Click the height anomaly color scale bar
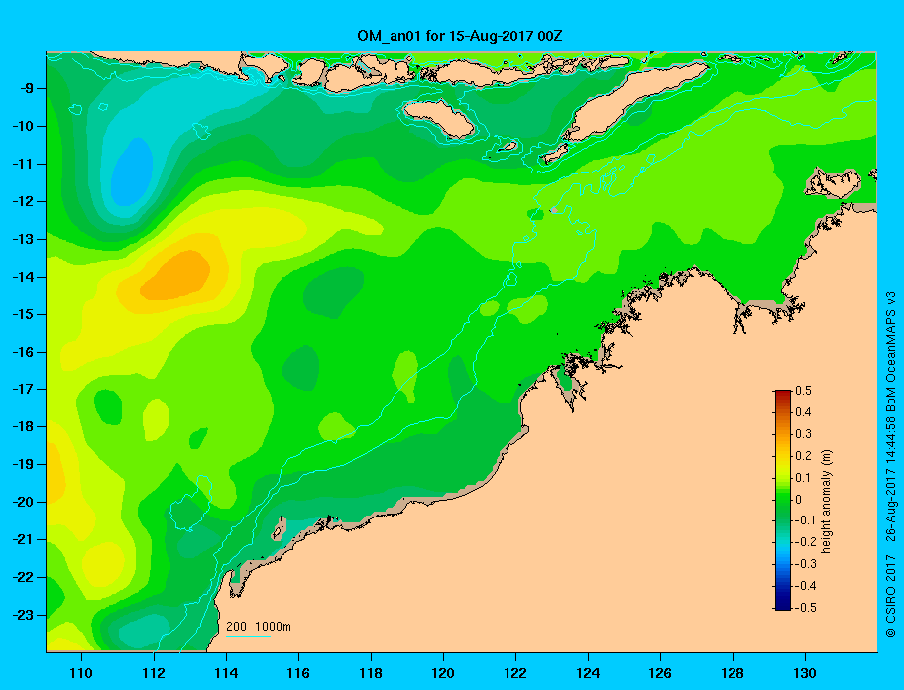Viewport: 904px width, 690px height. 783,500
